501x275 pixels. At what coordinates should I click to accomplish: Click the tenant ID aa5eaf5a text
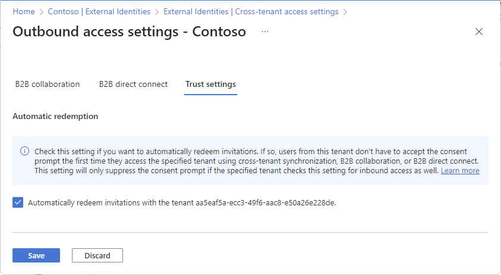266,202
